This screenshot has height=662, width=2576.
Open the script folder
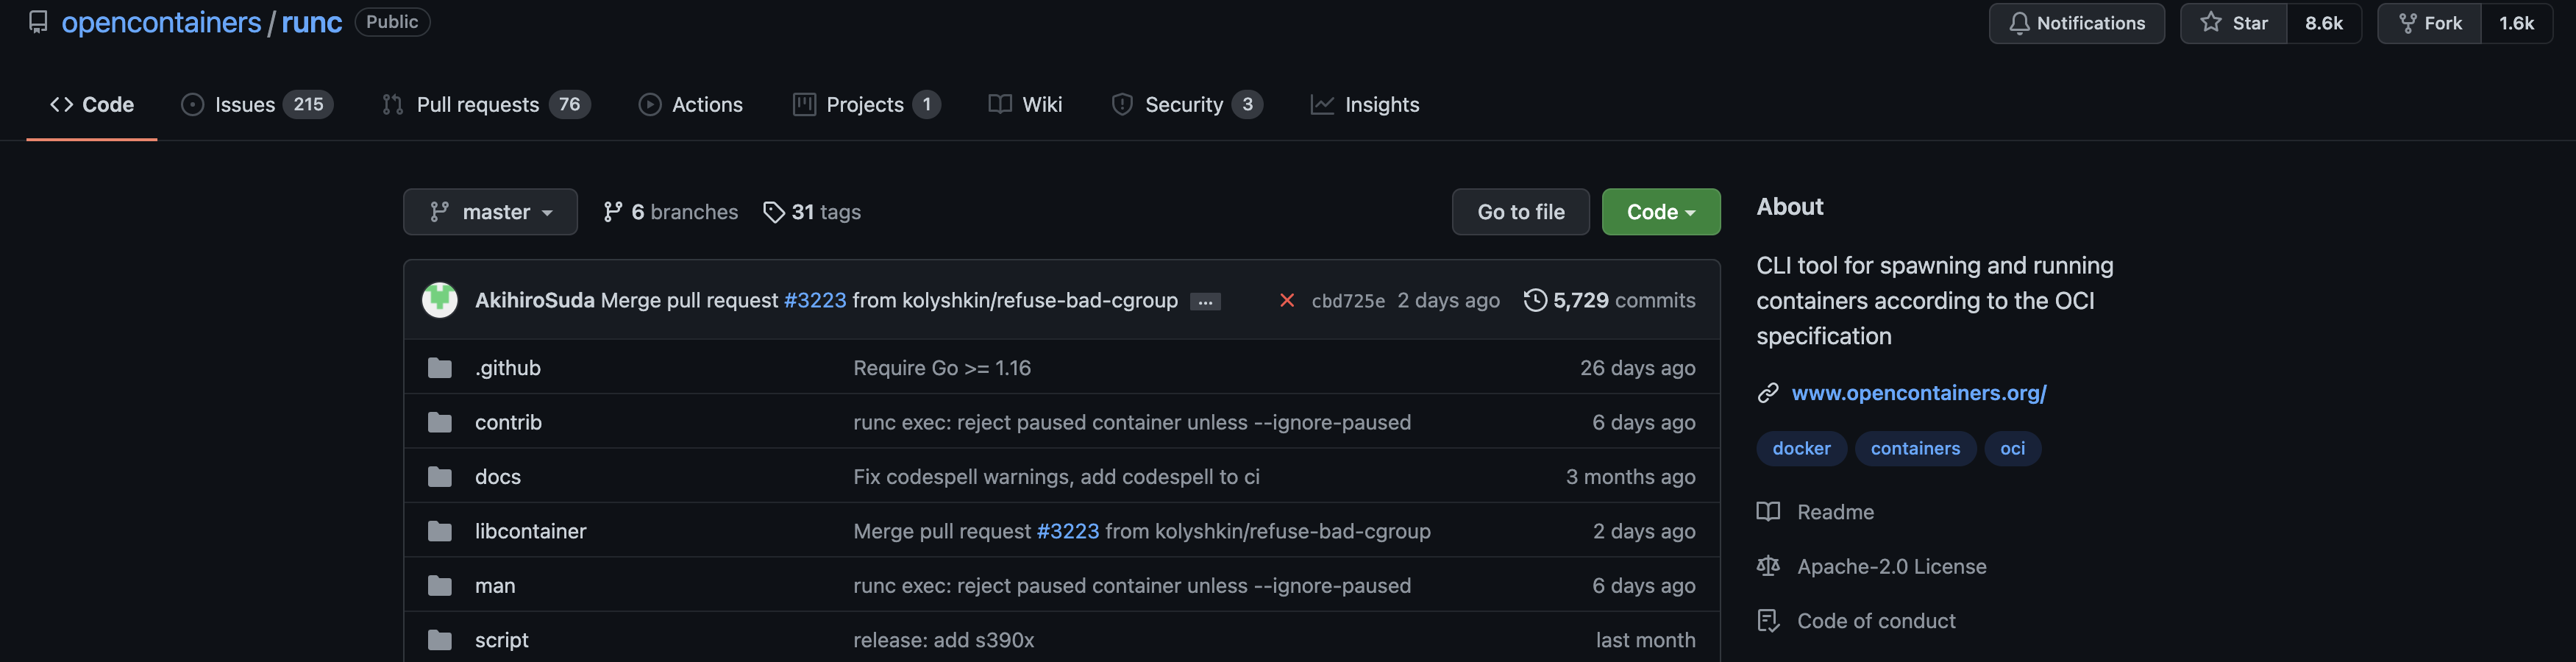(502, 640)
